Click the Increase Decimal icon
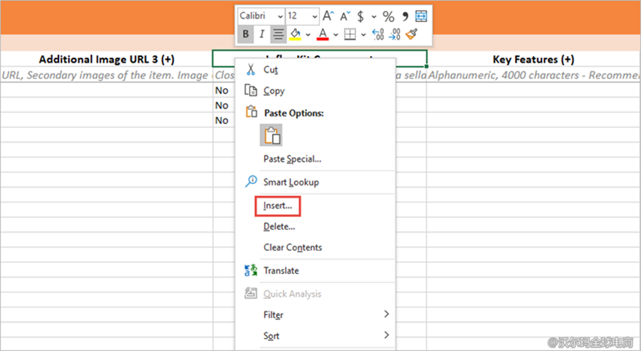This screenshot has width=641, height=351. 378,34
